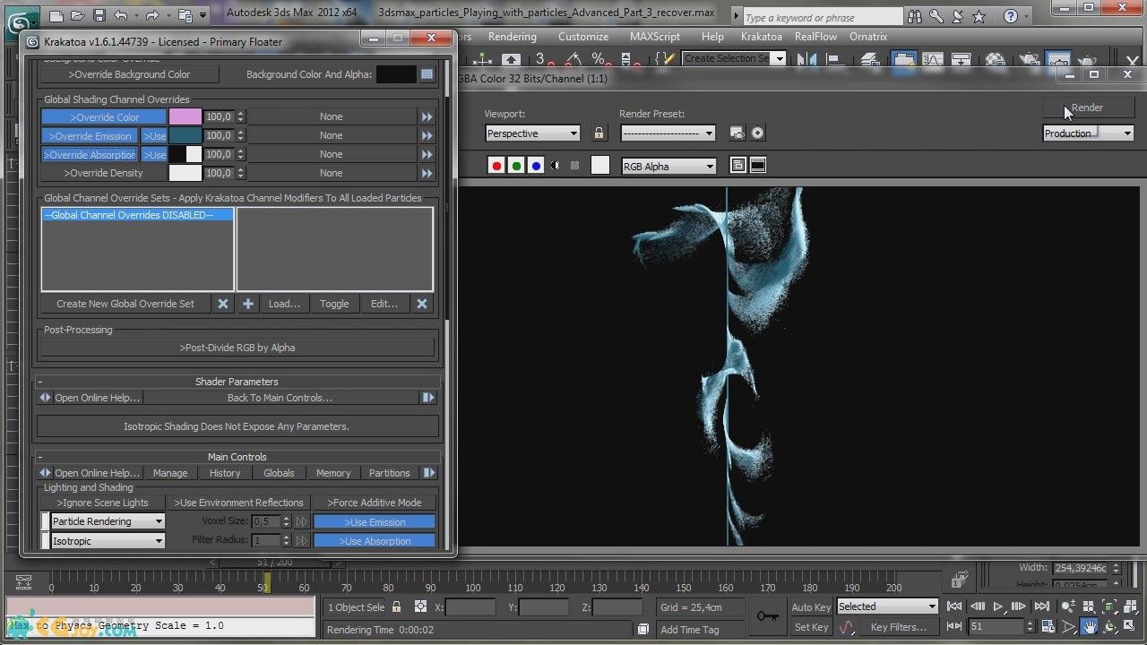Click the Edit... button
The width and height of the screenshot is (1147, 645).
pos(384,304)
